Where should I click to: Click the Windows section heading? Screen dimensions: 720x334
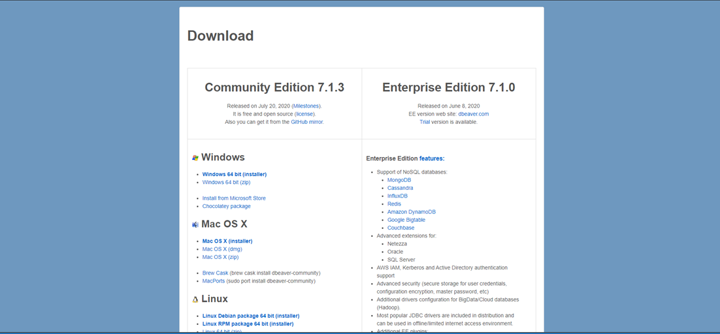[223, 158]
